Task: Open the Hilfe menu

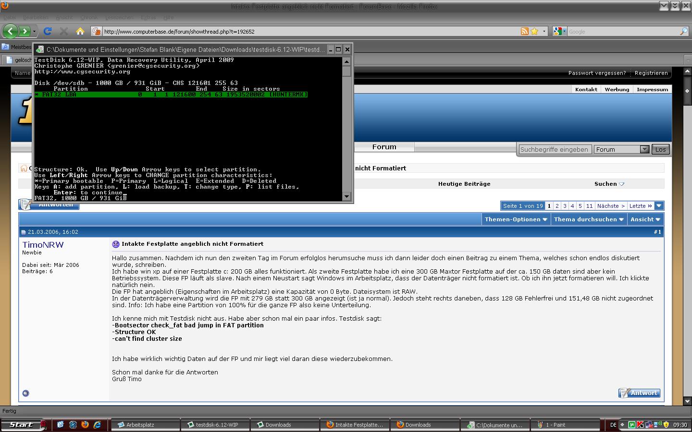Action: click(168, 17)
